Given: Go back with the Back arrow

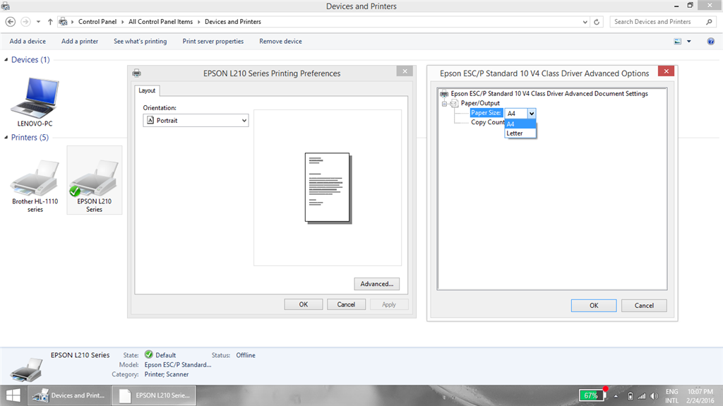Looking at the screenshot, I should [x=10, y=22].
